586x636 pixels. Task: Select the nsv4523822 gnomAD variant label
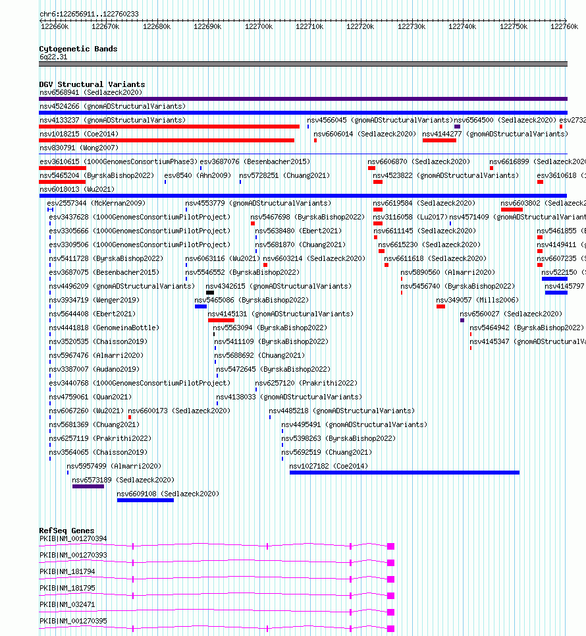446,175
